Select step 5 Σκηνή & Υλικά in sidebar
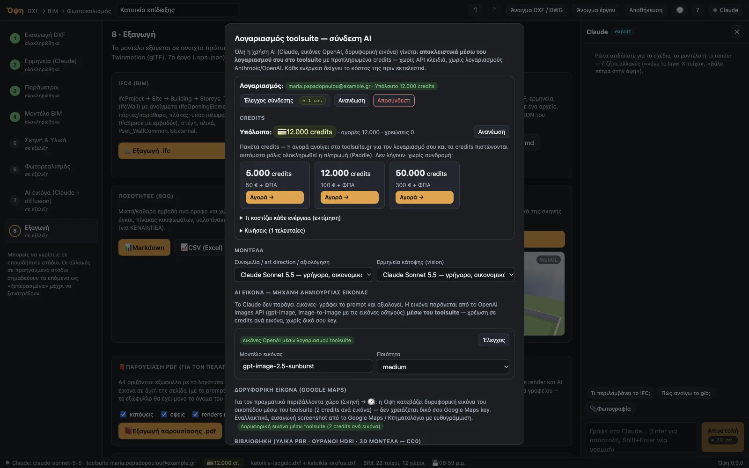This screenshot has width=749, height=468. (x=51, y=143)
